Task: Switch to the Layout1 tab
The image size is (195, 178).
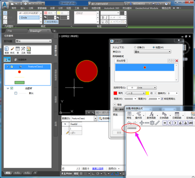Action: click(x=17, y=173)
